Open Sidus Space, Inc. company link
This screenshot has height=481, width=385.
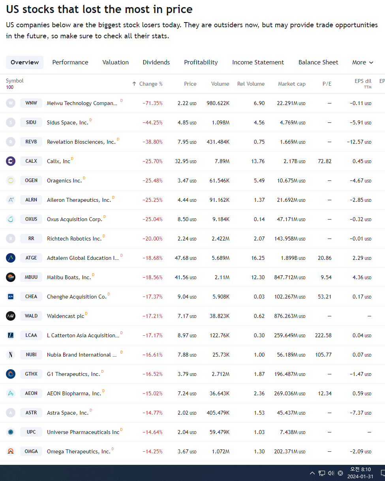pos(68,123)
